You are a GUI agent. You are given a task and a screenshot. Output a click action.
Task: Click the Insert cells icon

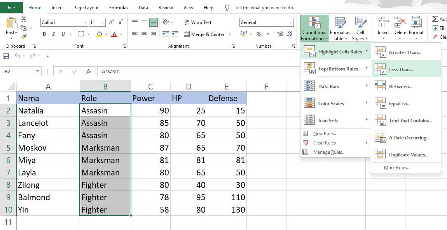point(383,22)
